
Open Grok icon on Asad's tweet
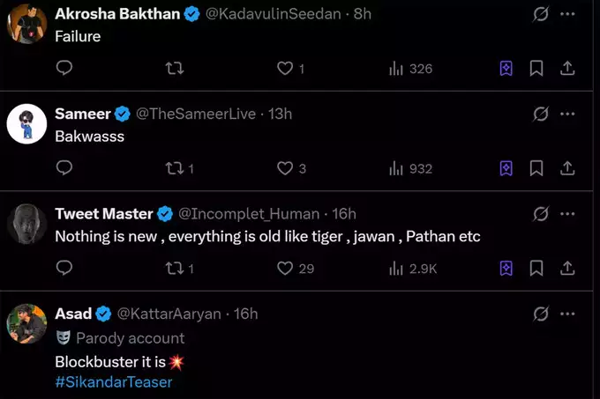[x=542, y=314]
